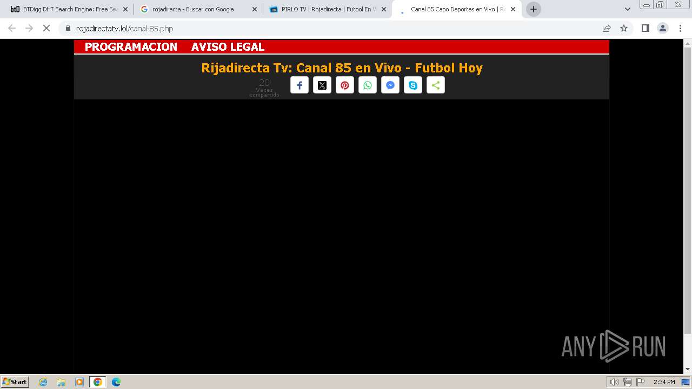Share this page from address bar
The width and height of the screenshot is (692, 389).
point(607,28)
